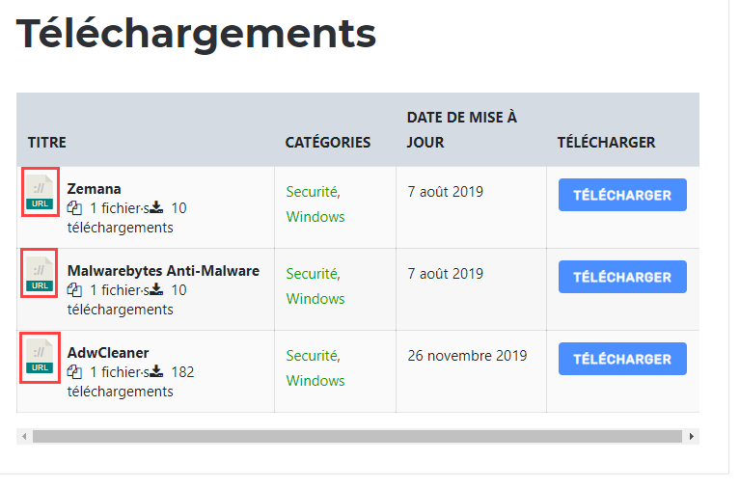Click the horizontal scrollbar left arrow

25,437
